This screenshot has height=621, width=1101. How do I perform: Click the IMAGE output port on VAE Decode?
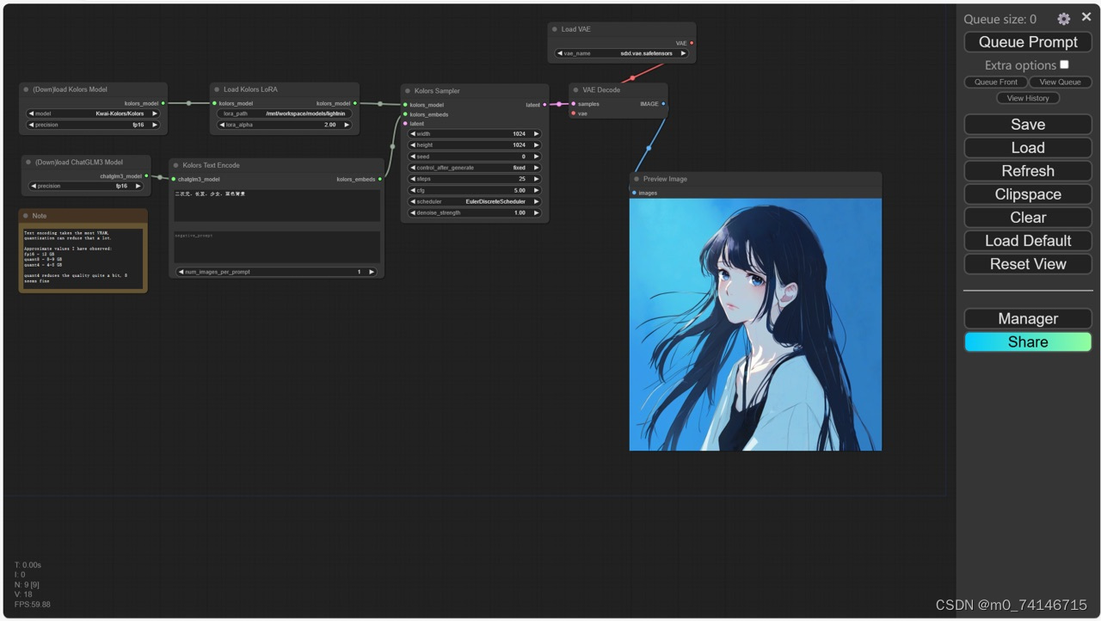coord(663,104)
